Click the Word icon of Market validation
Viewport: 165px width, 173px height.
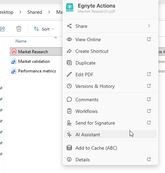14,61
